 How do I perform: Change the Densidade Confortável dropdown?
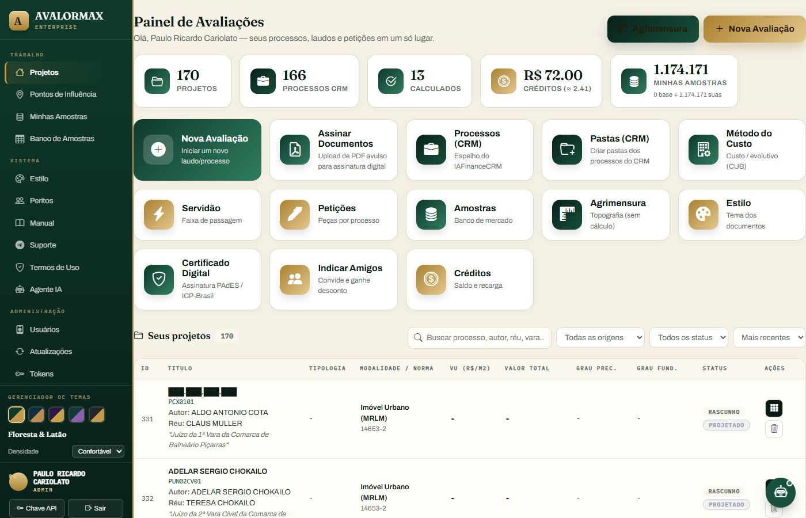coord(98,451)
